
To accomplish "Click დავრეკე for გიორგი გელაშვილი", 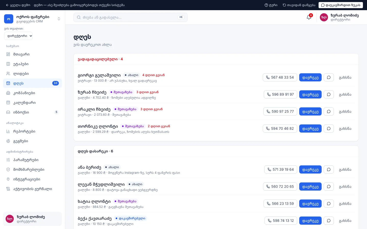I will coord(310,77).
